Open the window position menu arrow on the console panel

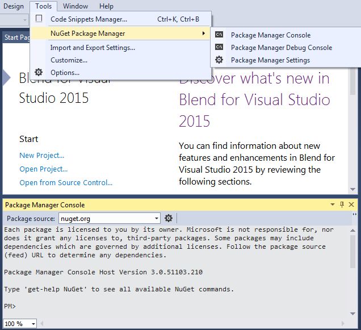333,204
